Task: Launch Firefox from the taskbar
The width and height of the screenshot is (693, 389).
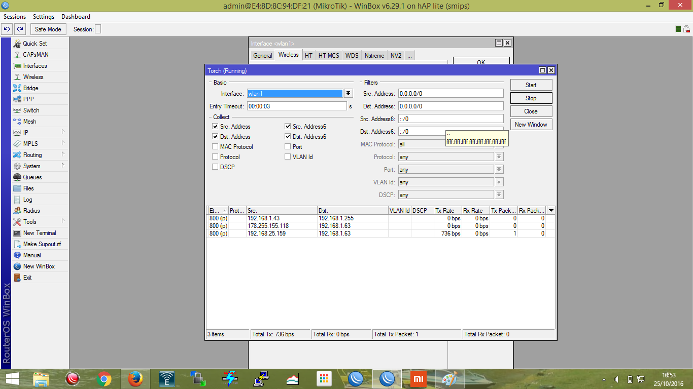Action: (135, 379)
